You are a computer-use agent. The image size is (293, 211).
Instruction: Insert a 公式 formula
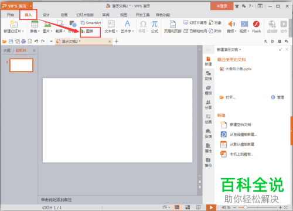155,26
